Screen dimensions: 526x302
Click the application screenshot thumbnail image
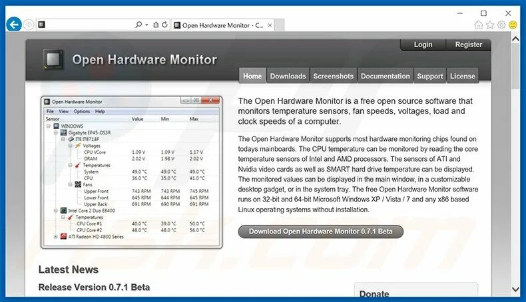click(132, 172)
